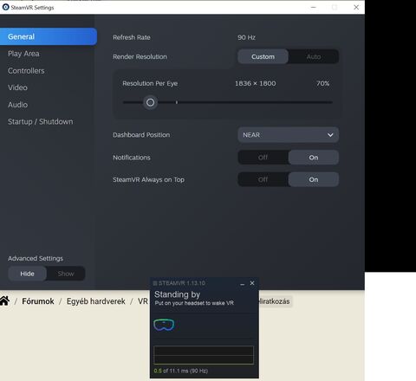
Task: Click the Egyéb hardverek breadcrumb link
Action: [96, 301]
